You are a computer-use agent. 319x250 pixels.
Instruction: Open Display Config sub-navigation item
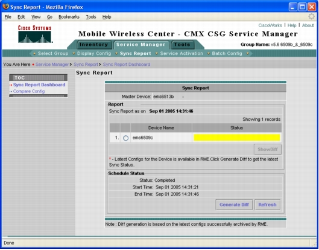[94, 54]
